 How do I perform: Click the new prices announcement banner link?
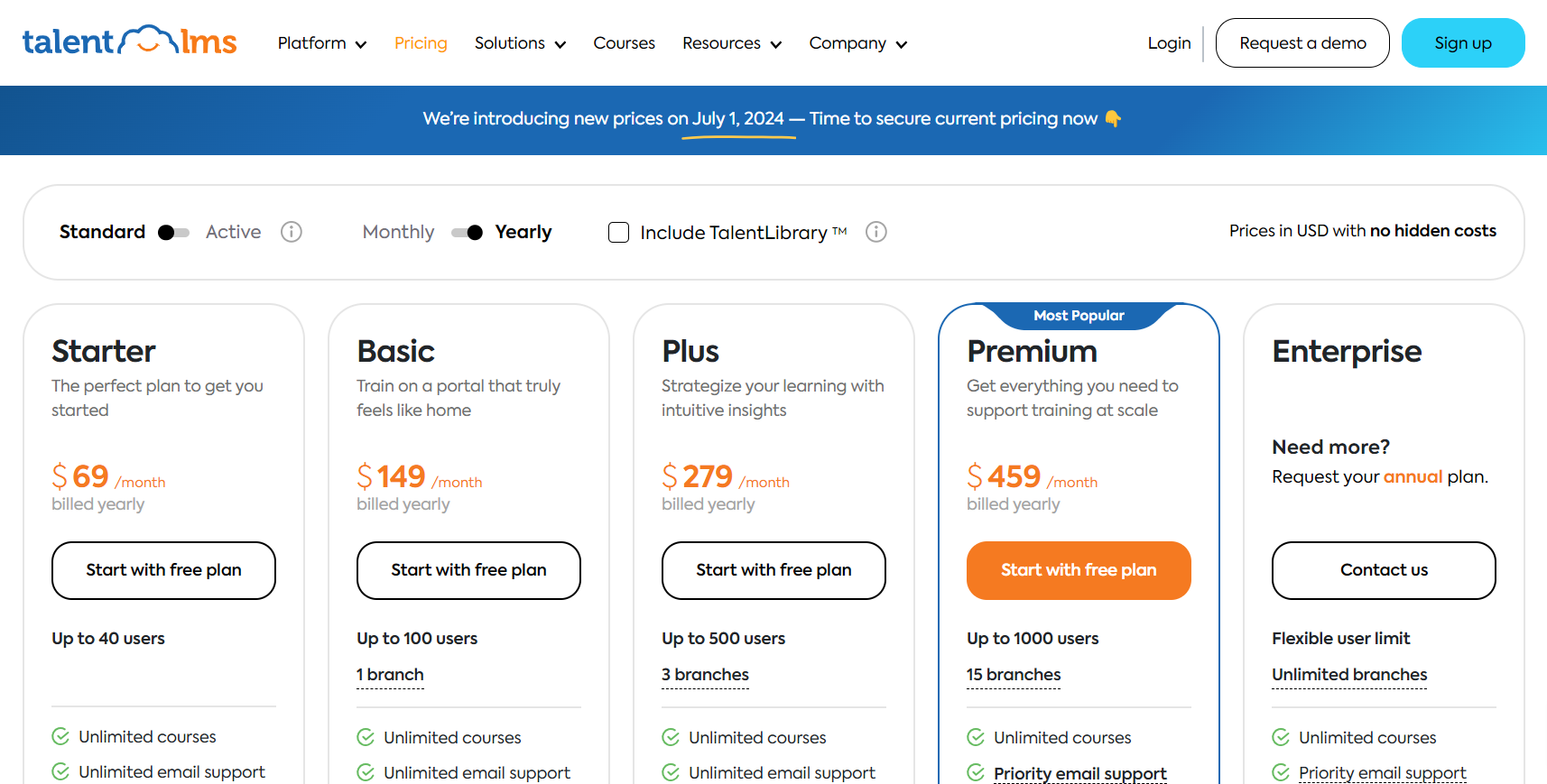pyautogui.click(x=773, y=118)
